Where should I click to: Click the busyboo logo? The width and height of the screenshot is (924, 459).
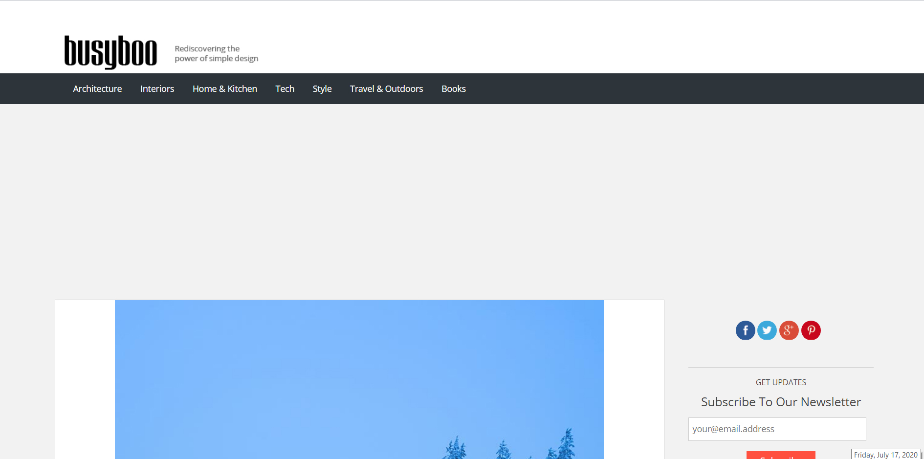(110, 52)
